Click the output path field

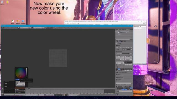click(x=123, y=83)
